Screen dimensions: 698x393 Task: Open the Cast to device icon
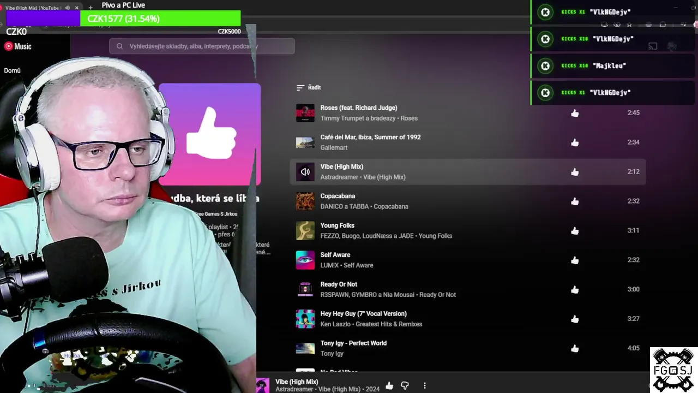tap(652, 46)
